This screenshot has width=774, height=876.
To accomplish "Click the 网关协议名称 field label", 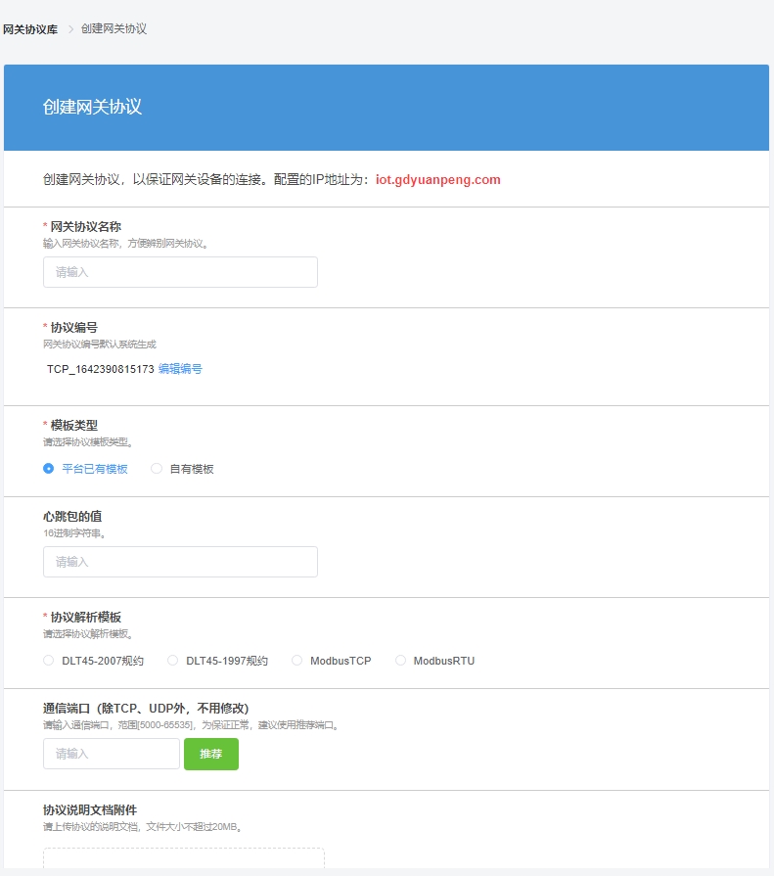I will click(x=85, y=226).
